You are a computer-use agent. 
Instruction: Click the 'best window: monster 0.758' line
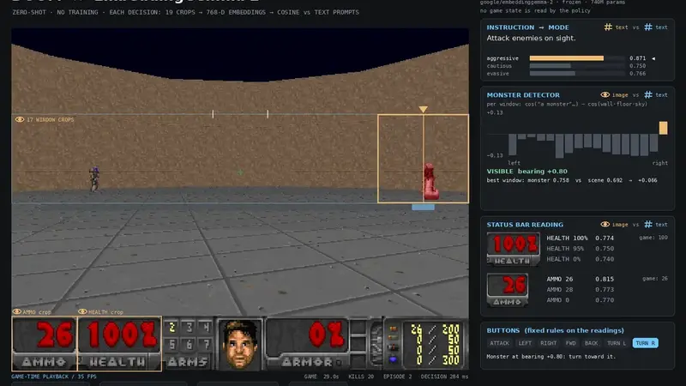[x=572, y=180]
